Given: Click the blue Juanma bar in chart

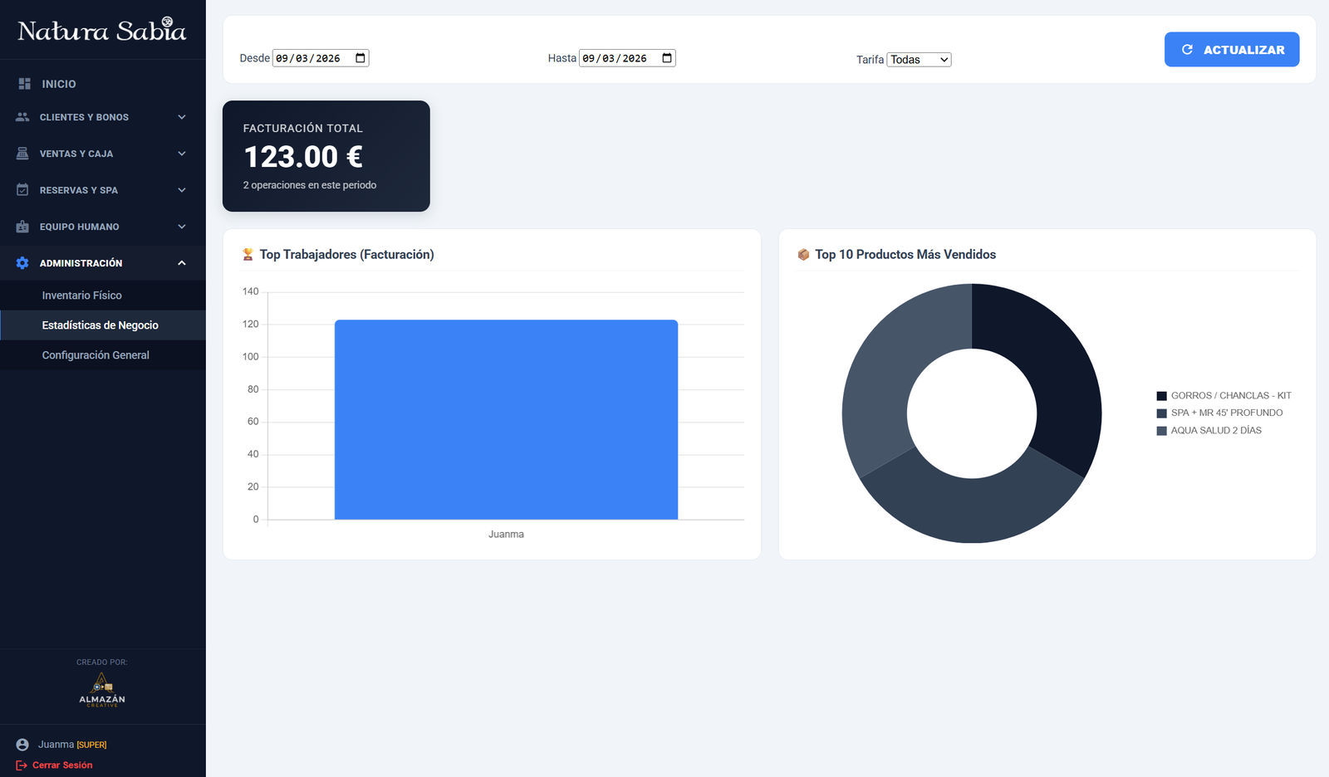Looking at the screenshot, I should pyautogui.click(x=506, y=419).
